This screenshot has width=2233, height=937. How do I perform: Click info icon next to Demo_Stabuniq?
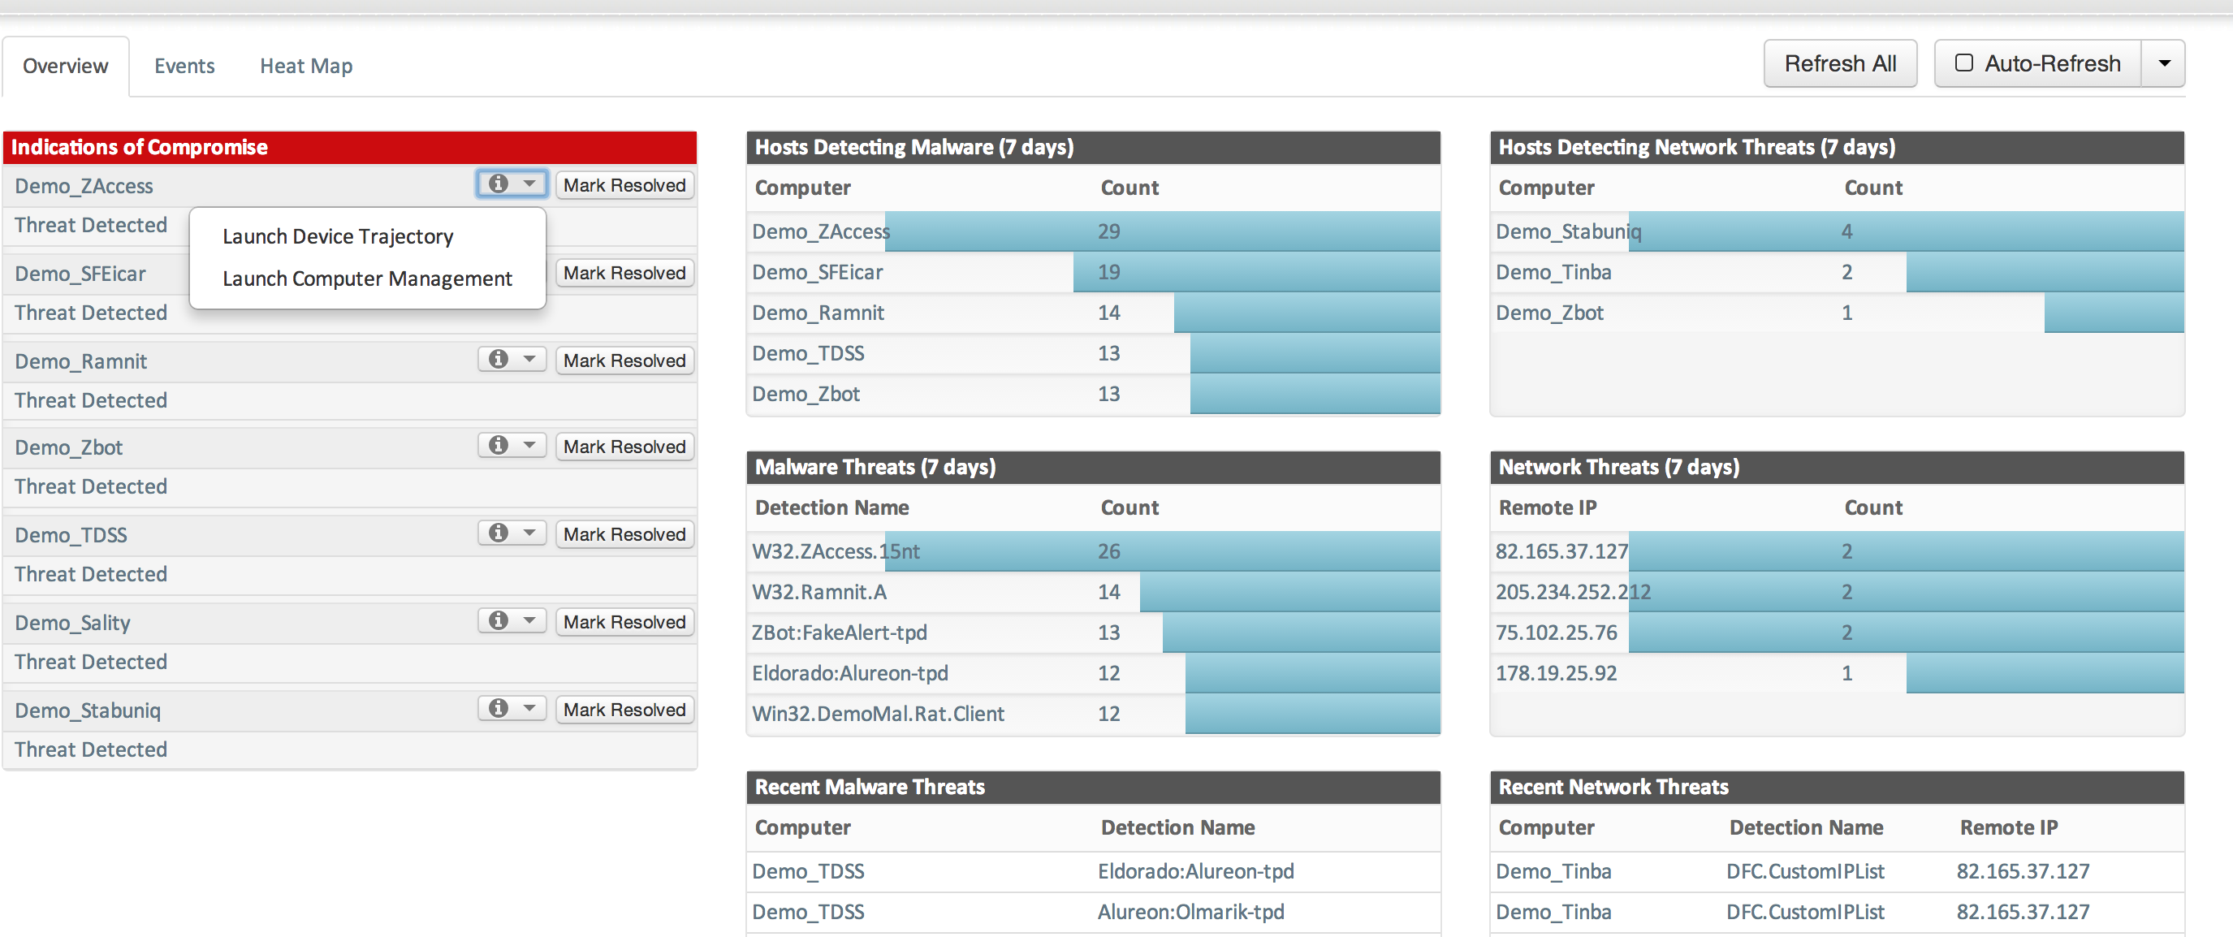pos(499,708)
